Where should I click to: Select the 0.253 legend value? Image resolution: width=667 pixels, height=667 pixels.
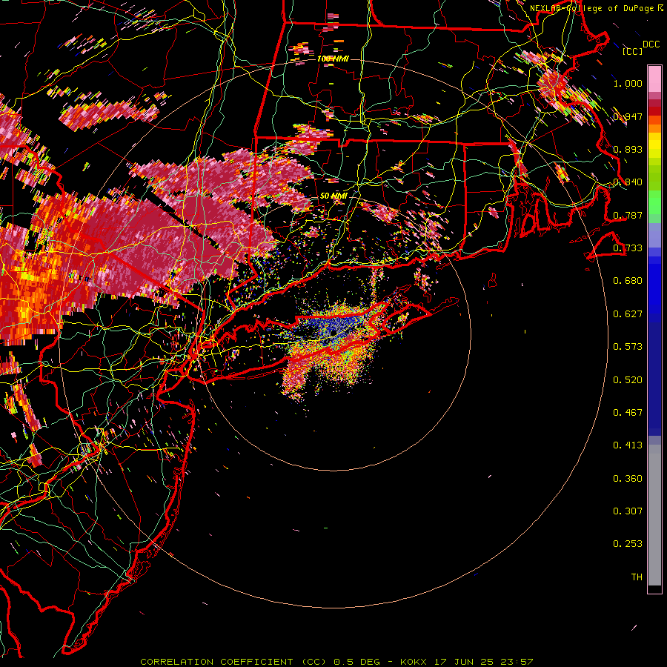(628, 544)
